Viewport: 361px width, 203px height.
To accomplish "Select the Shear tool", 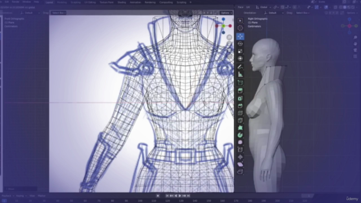I will (240, 164).
